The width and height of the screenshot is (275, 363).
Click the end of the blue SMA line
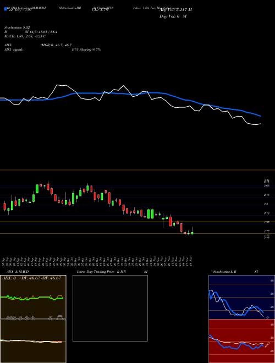tap(260, 116)
